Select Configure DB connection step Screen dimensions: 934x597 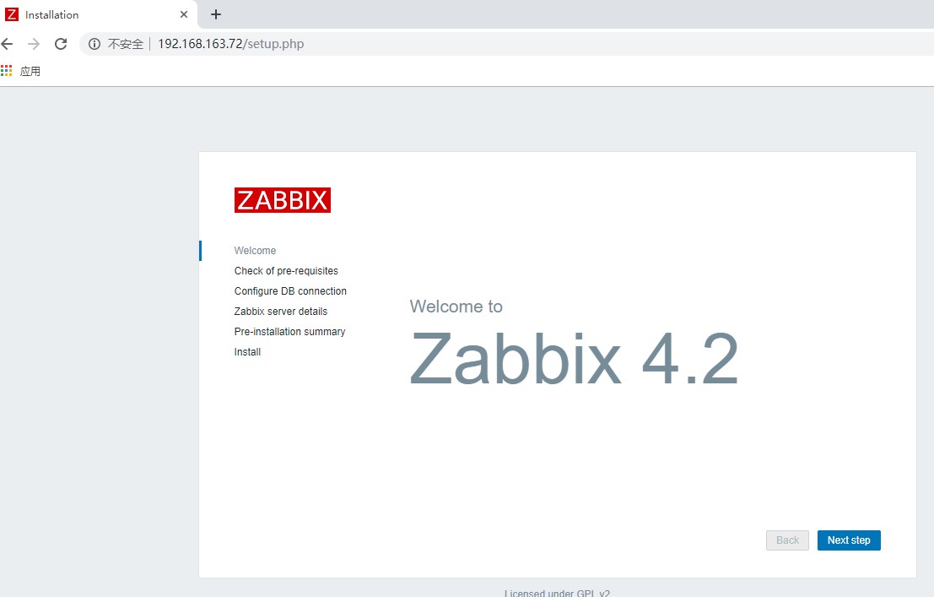pyautogui.click(x=290, y=291)
